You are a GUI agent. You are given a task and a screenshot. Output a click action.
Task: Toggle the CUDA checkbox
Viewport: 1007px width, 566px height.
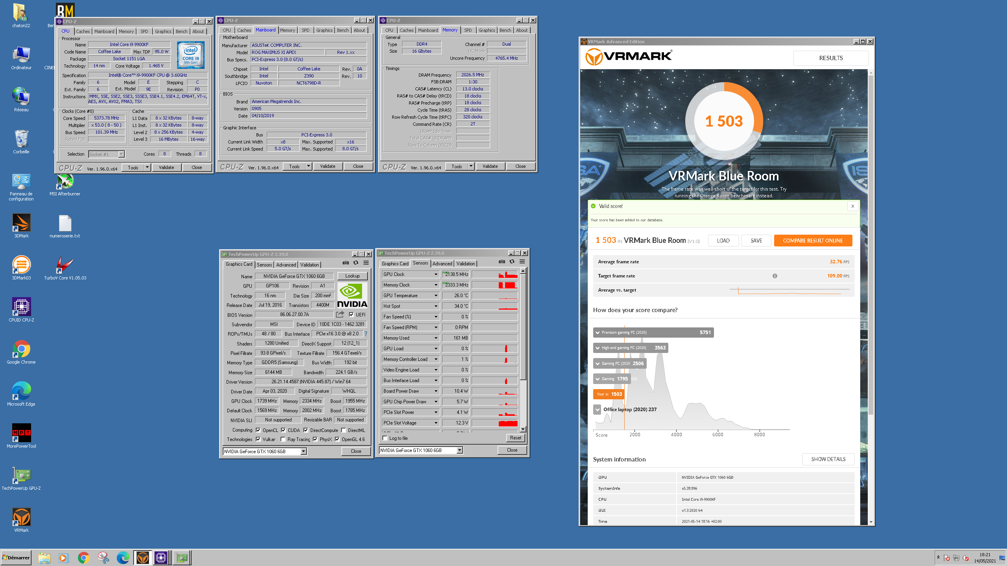(x=283, y=430)
